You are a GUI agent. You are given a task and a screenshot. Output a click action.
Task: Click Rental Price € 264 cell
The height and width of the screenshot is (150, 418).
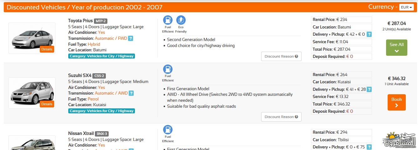341,75
